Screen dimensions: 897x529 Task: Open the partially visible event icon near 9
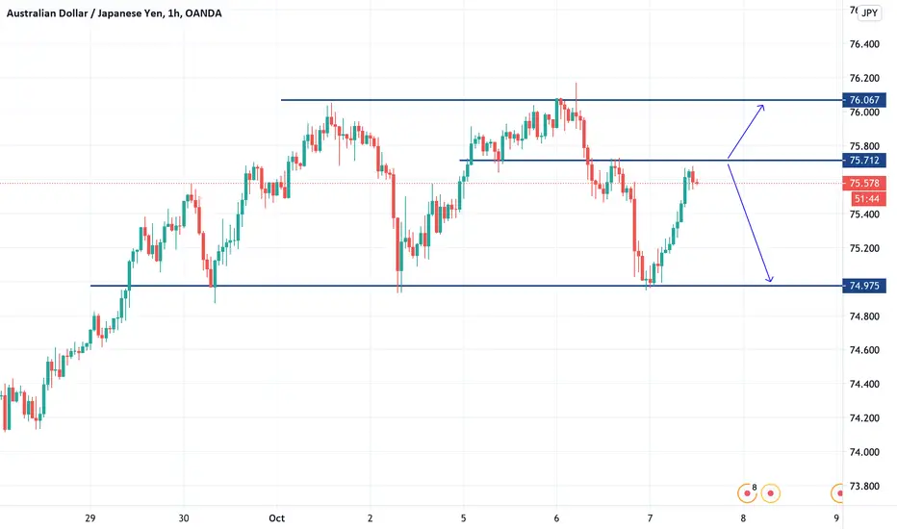click(837, 493)
